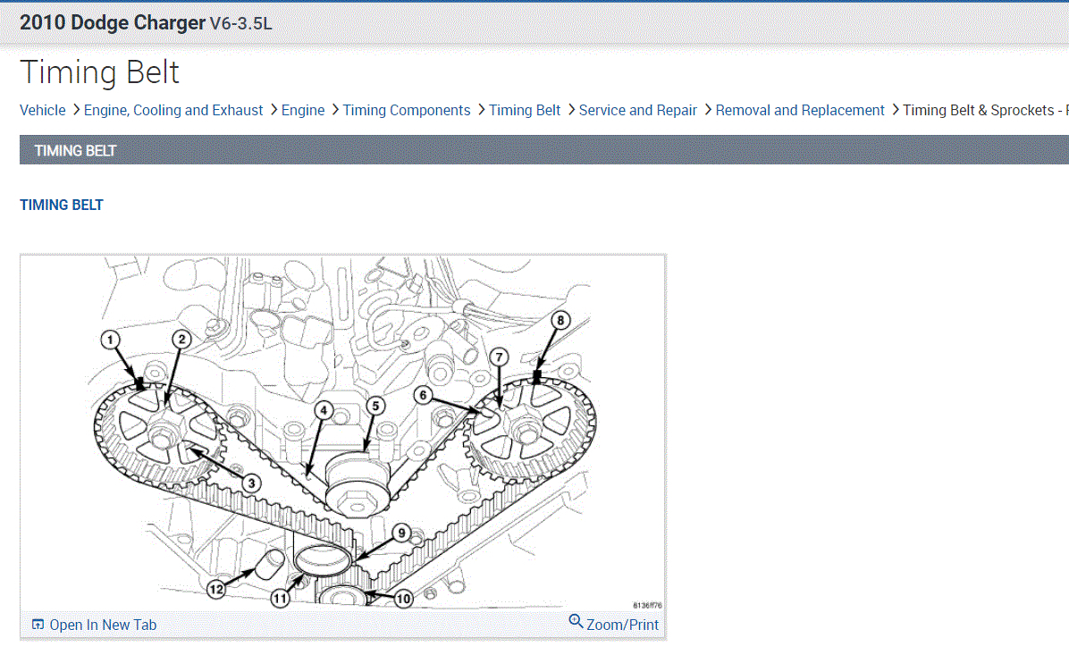
Task: Select the blue TIMING BELT subheading
Action: [62, 206]
